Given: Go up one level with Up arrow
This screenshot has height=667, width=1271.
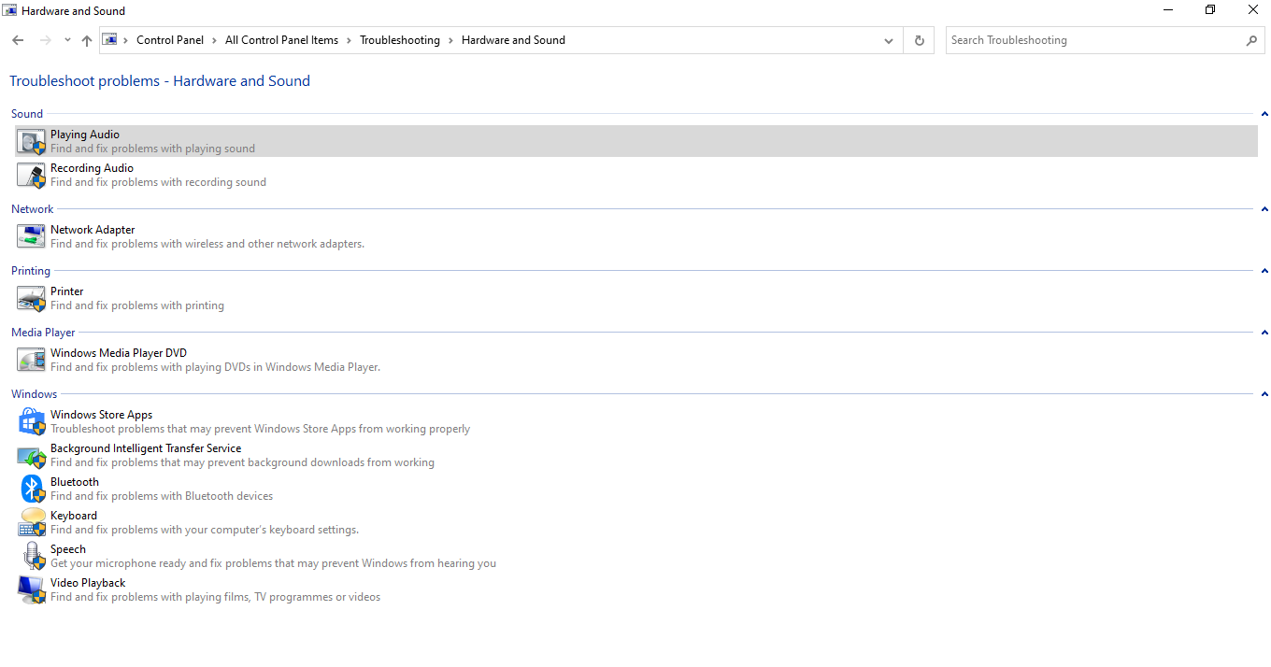Looking at the screenshot, I should click(87, 40).
